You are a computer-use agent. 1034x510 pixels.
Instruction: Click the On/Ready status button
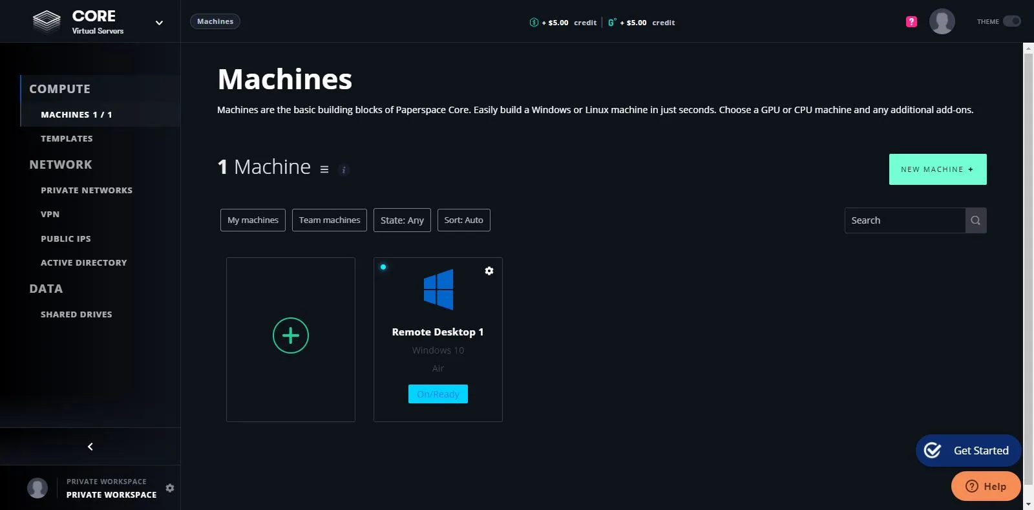pyautogui.click(x=438, y=394)
